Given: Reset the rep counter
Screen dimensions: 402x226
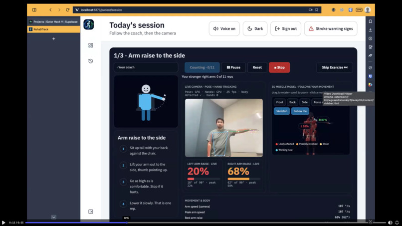Looking at the screenshot, I should click(x=257, y=67).
